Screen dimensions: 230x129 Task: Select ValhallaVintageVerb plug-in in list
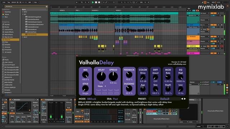point(34,17)
